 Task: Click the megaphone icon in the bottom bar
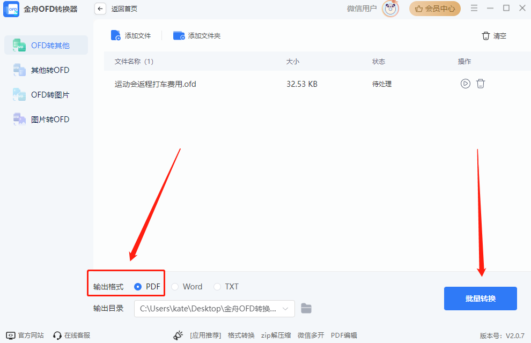[x=178, y=335]
